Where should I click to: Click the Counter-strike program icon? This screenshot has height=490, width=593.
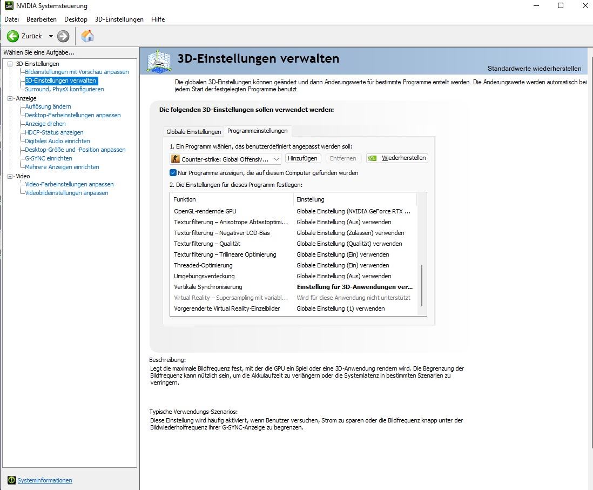pyautogui.click(x=176, y=159)
